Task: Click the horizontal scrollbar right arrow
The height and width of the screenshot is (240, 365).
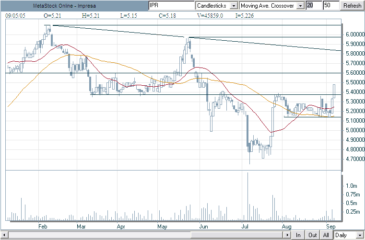Action: pos(288,235)
